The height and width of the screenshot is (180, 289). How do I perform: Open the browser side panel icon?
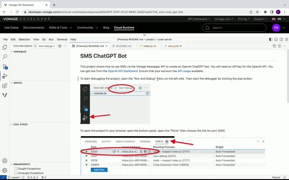(x=272, y=12)
